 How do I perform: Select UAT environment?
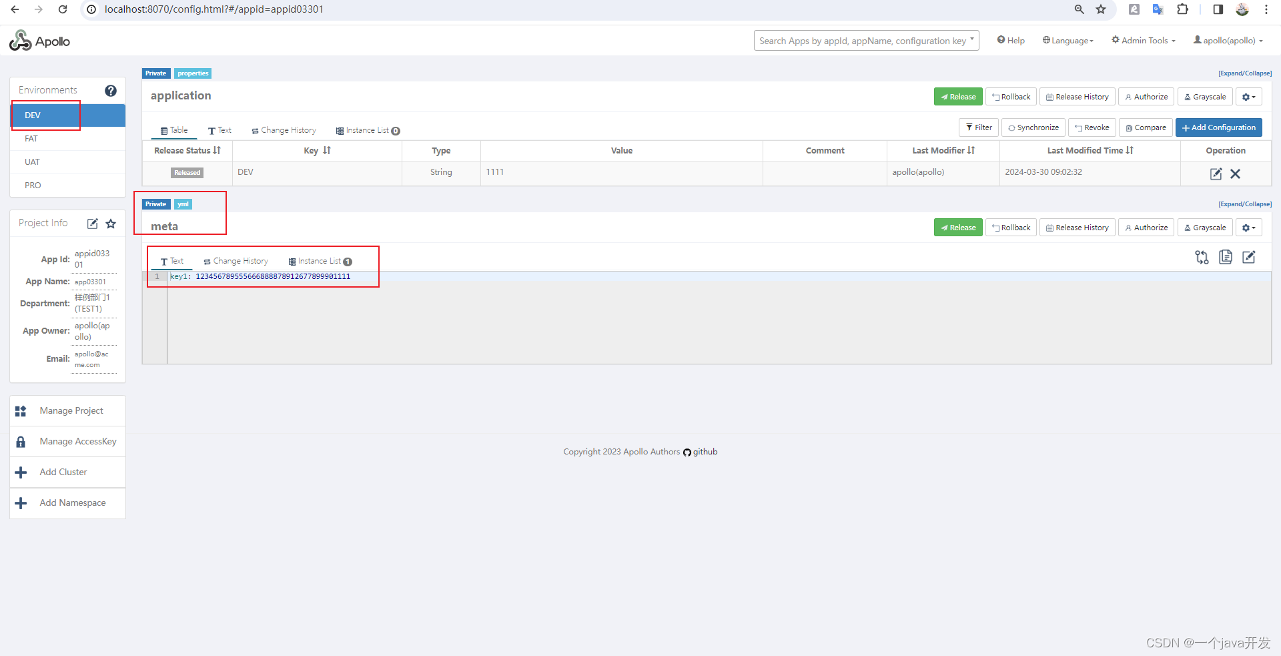pyautogui.click(x=67, y=162)
